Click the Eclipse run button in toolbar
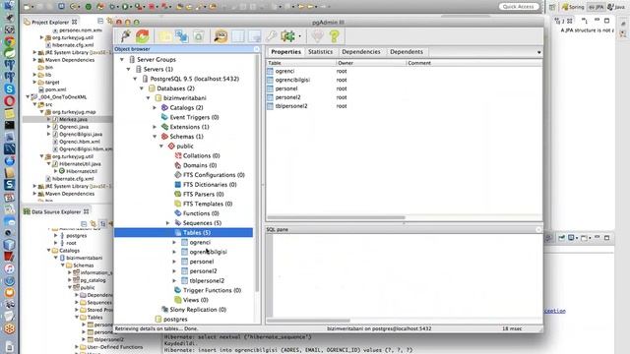 [126, 7]
